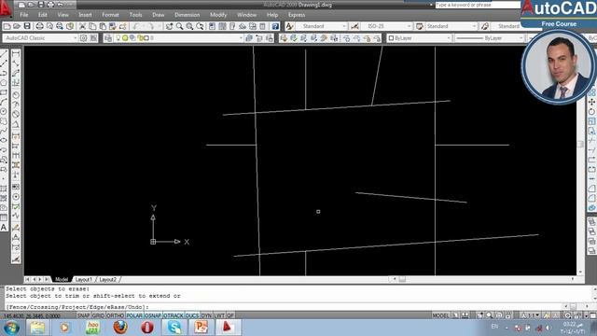Open the Dimension menu
597x336 pixels.
[x=187, y=15]
